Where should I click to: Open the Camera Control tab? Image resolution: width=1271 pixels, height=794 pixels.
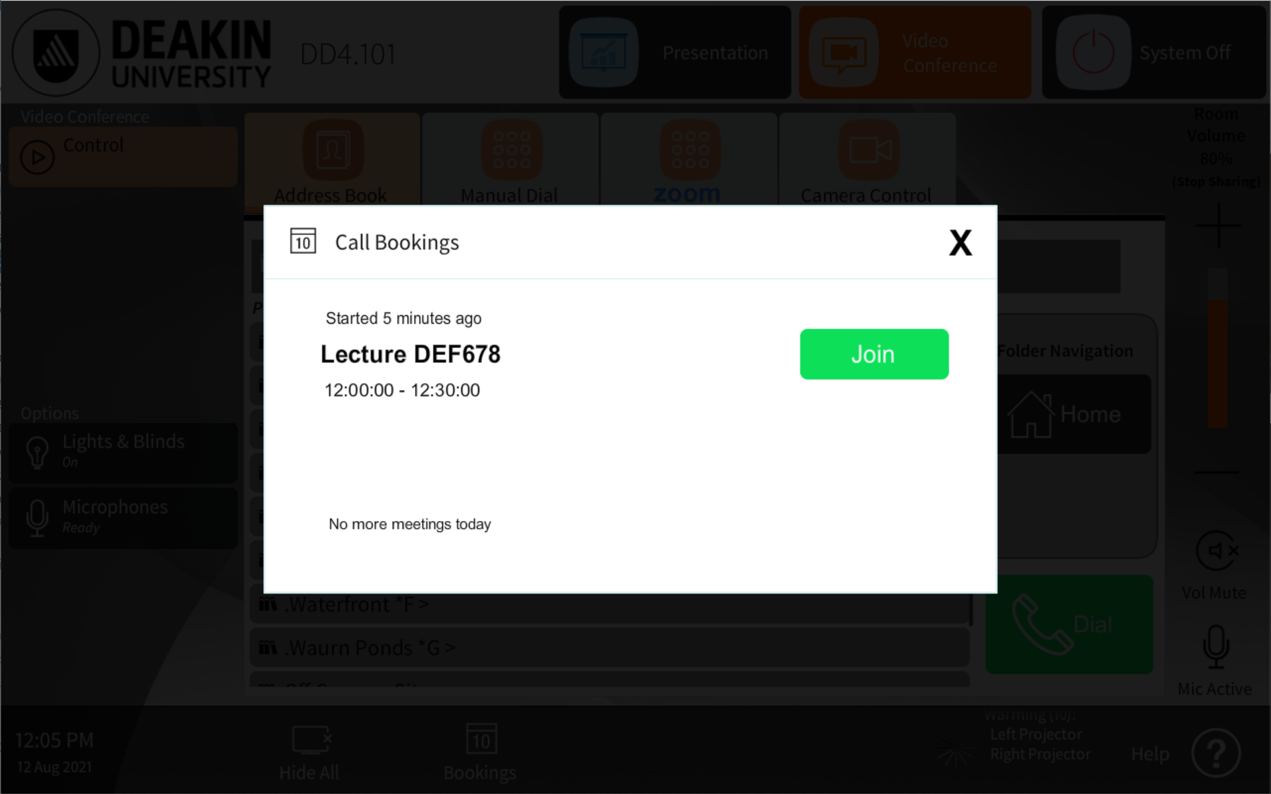868,160
